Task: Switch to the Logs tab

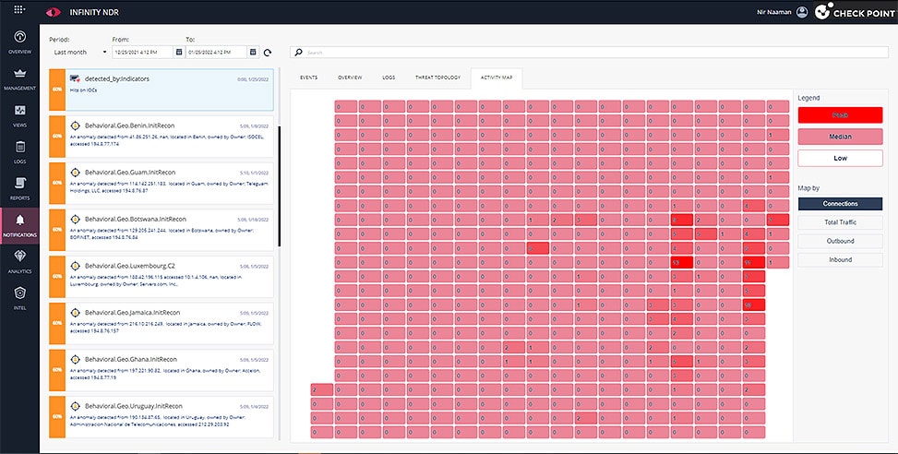Action: click(x=389, y=78)
